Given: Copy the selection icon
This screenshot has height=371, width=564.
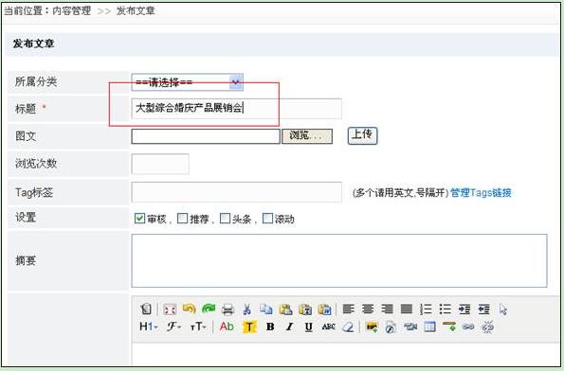Looking at the screenshot, I should point(266,309).
